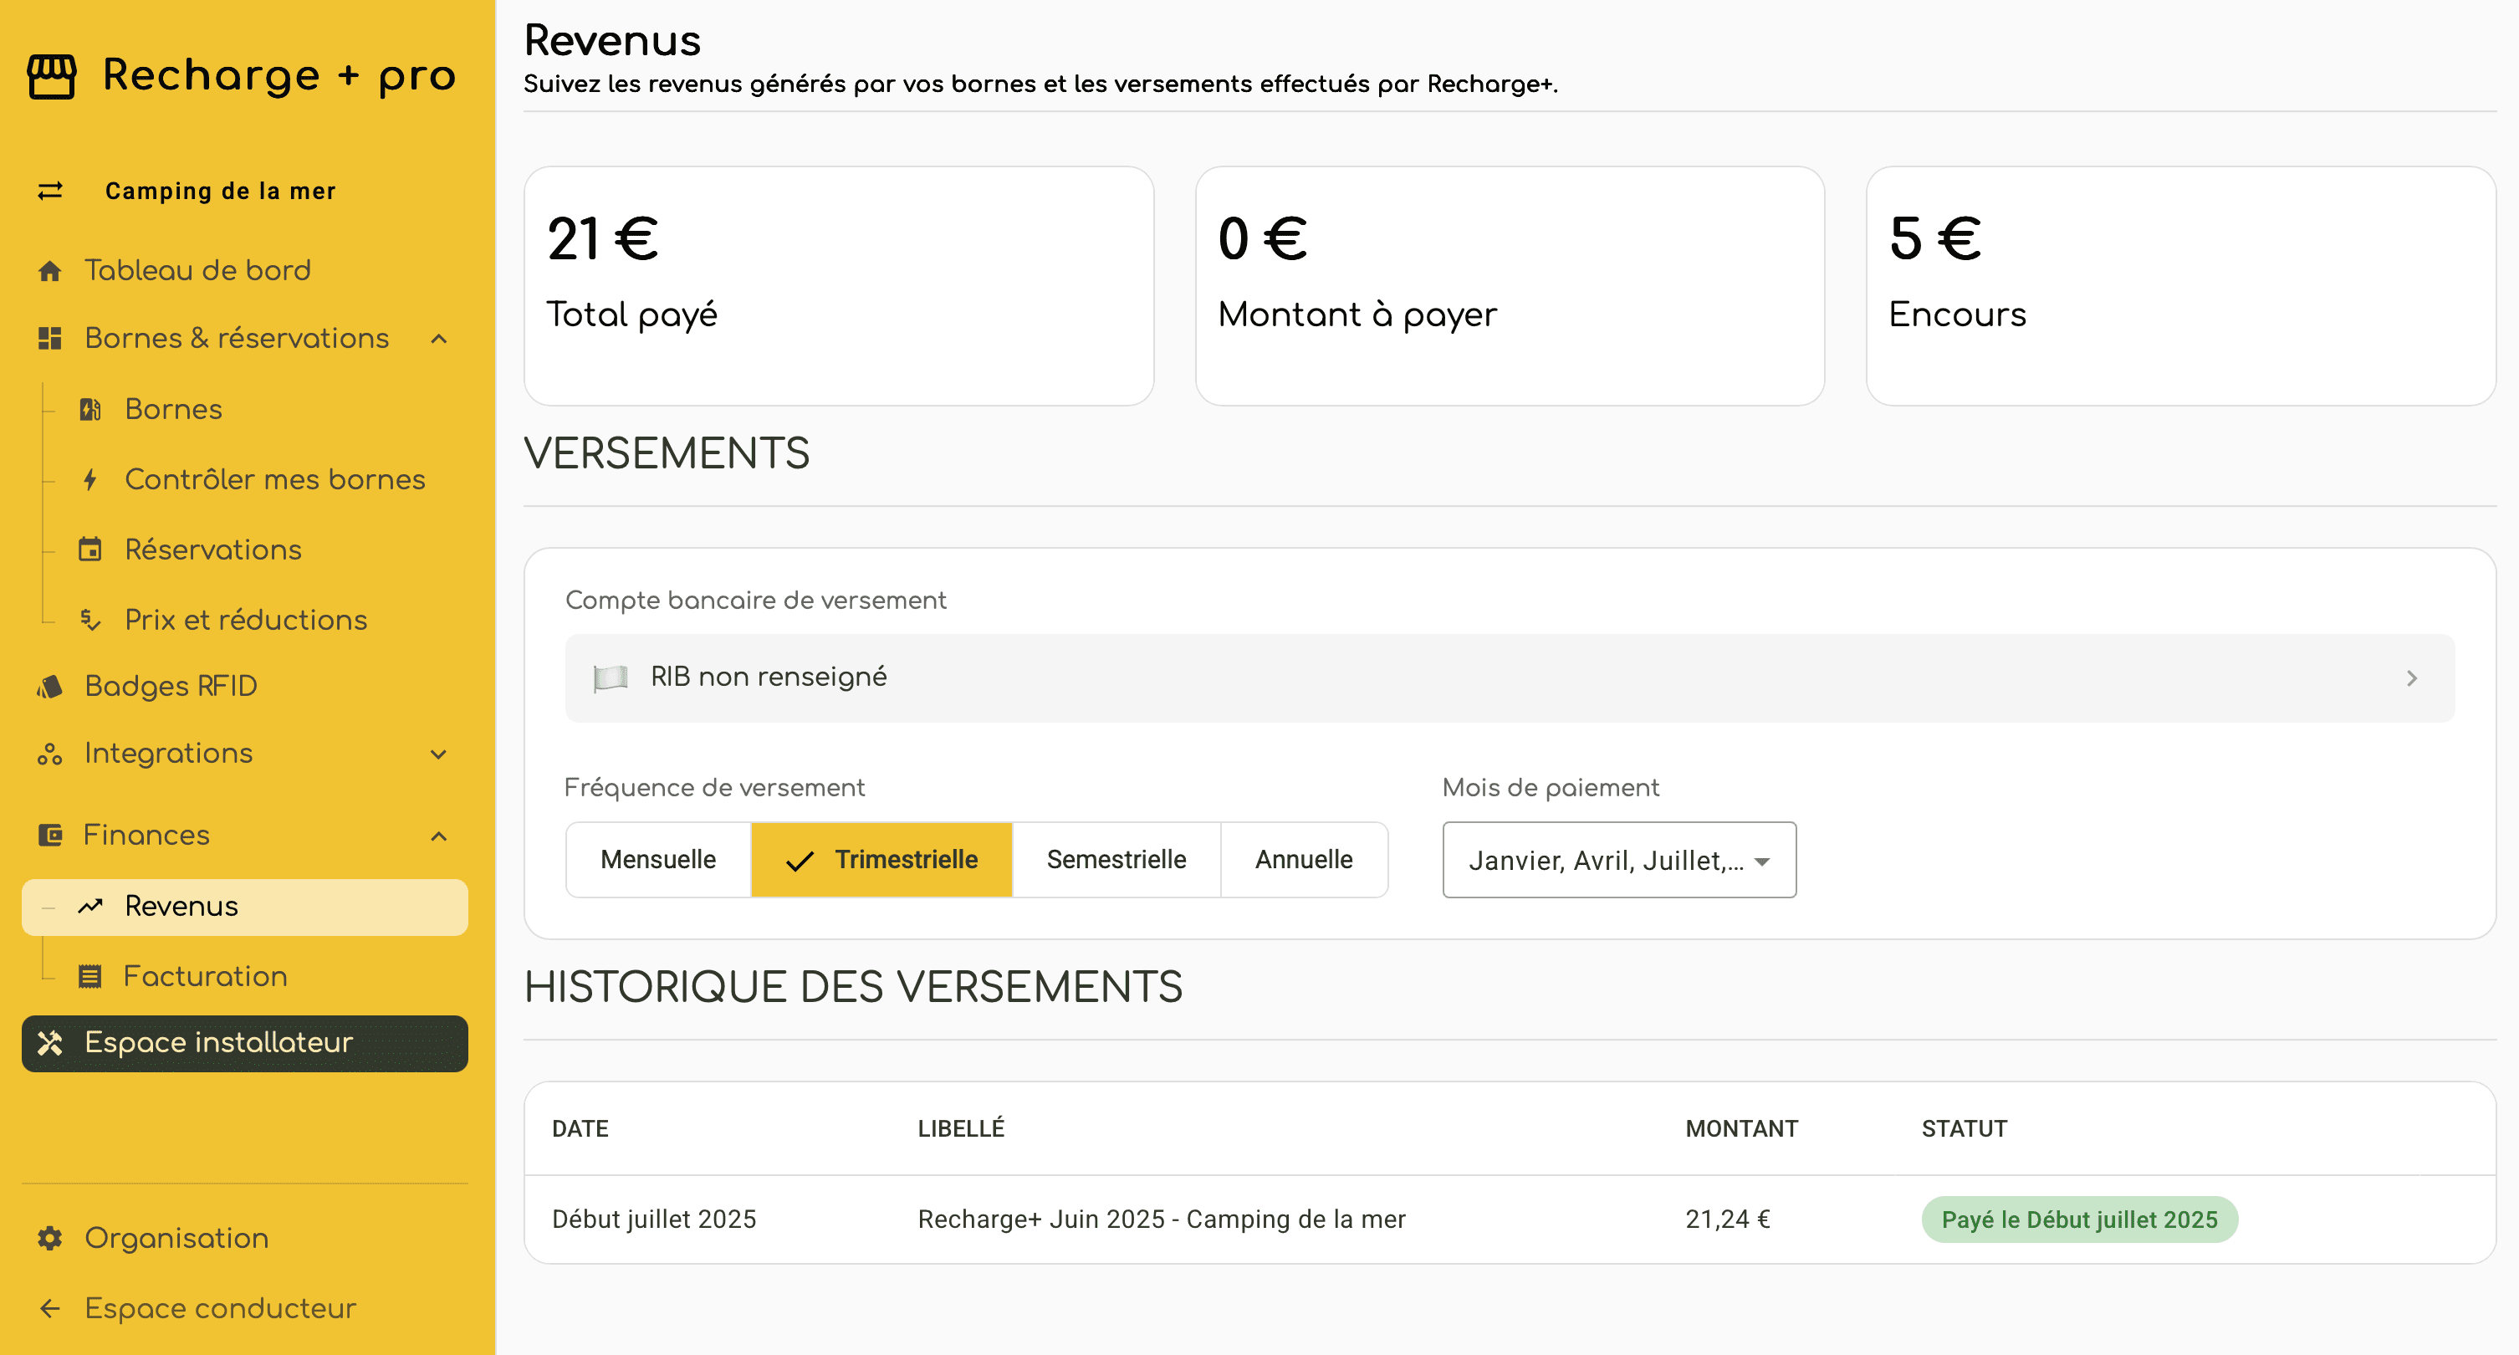Open the Facturation menu item
The image size is (2519, 1355).
point(206,976)
